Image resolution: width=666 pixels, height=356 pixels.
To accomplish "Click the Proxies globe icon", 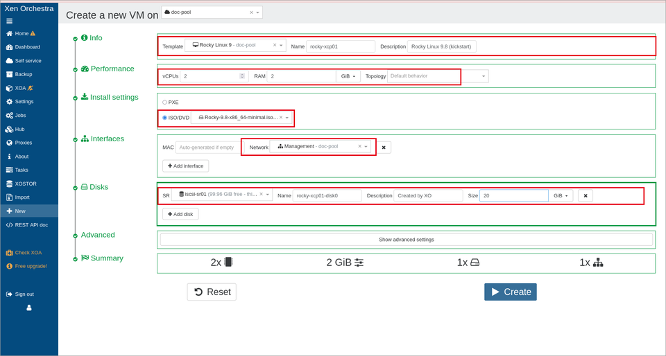I will 9,143.
